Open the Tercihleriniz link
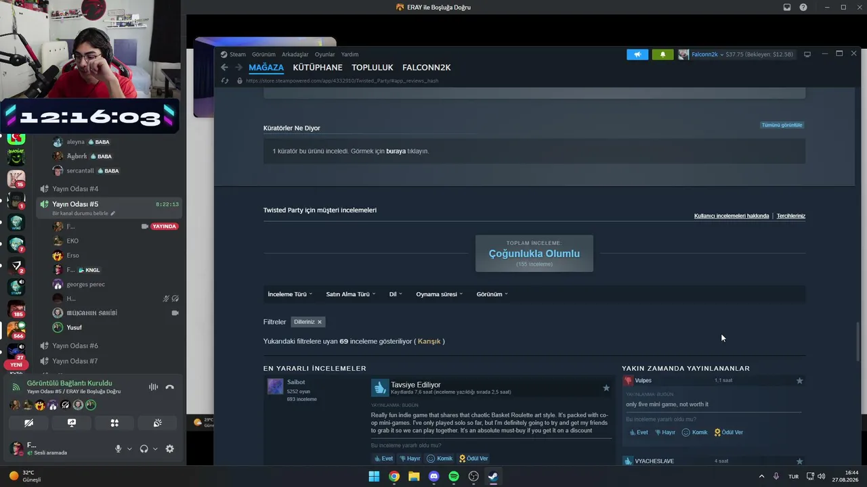The width and height of the screenshot is (867, 487). (x=791, y=216)
